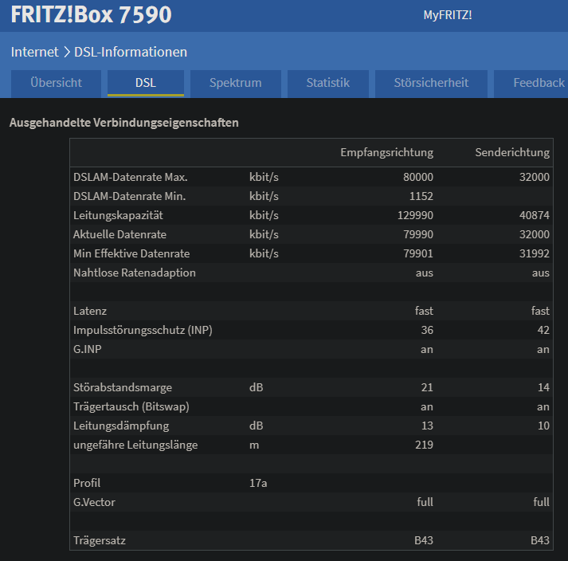Screen dimensions: 568x561
Task: Select the Nahtlose Ratenadaption label
Action: coord(135,273)
